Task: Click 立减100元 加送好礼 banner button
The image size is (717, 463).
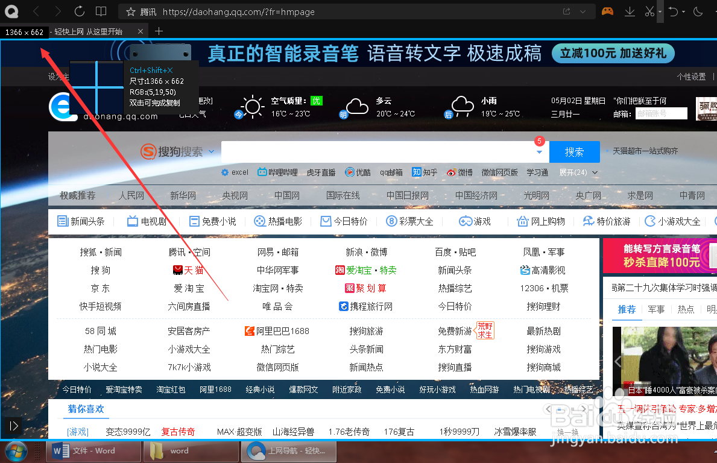Action: tap(613, 54)
